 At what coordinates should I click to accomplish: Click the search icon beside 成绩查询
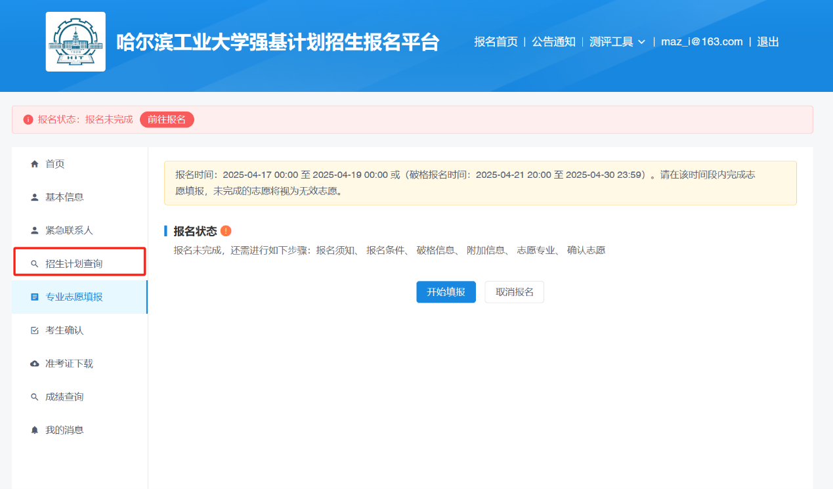coord(35,397)
